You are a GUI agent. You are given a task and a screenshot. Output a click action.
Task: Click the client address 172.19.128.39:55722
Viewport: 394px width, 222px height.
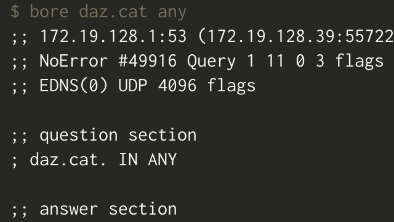click(300, 36)
